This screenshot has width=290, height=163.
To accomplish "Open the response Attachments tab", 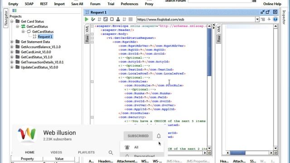I will pyautogui.click(x=239, y=161).
